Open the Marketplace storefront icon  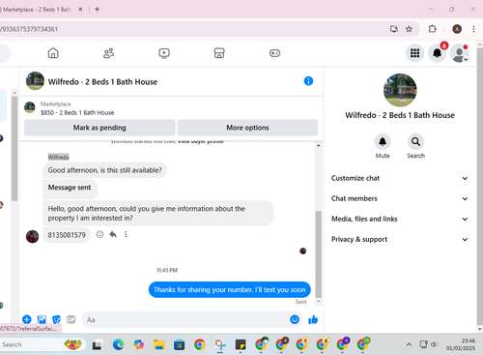pos(219,53)
